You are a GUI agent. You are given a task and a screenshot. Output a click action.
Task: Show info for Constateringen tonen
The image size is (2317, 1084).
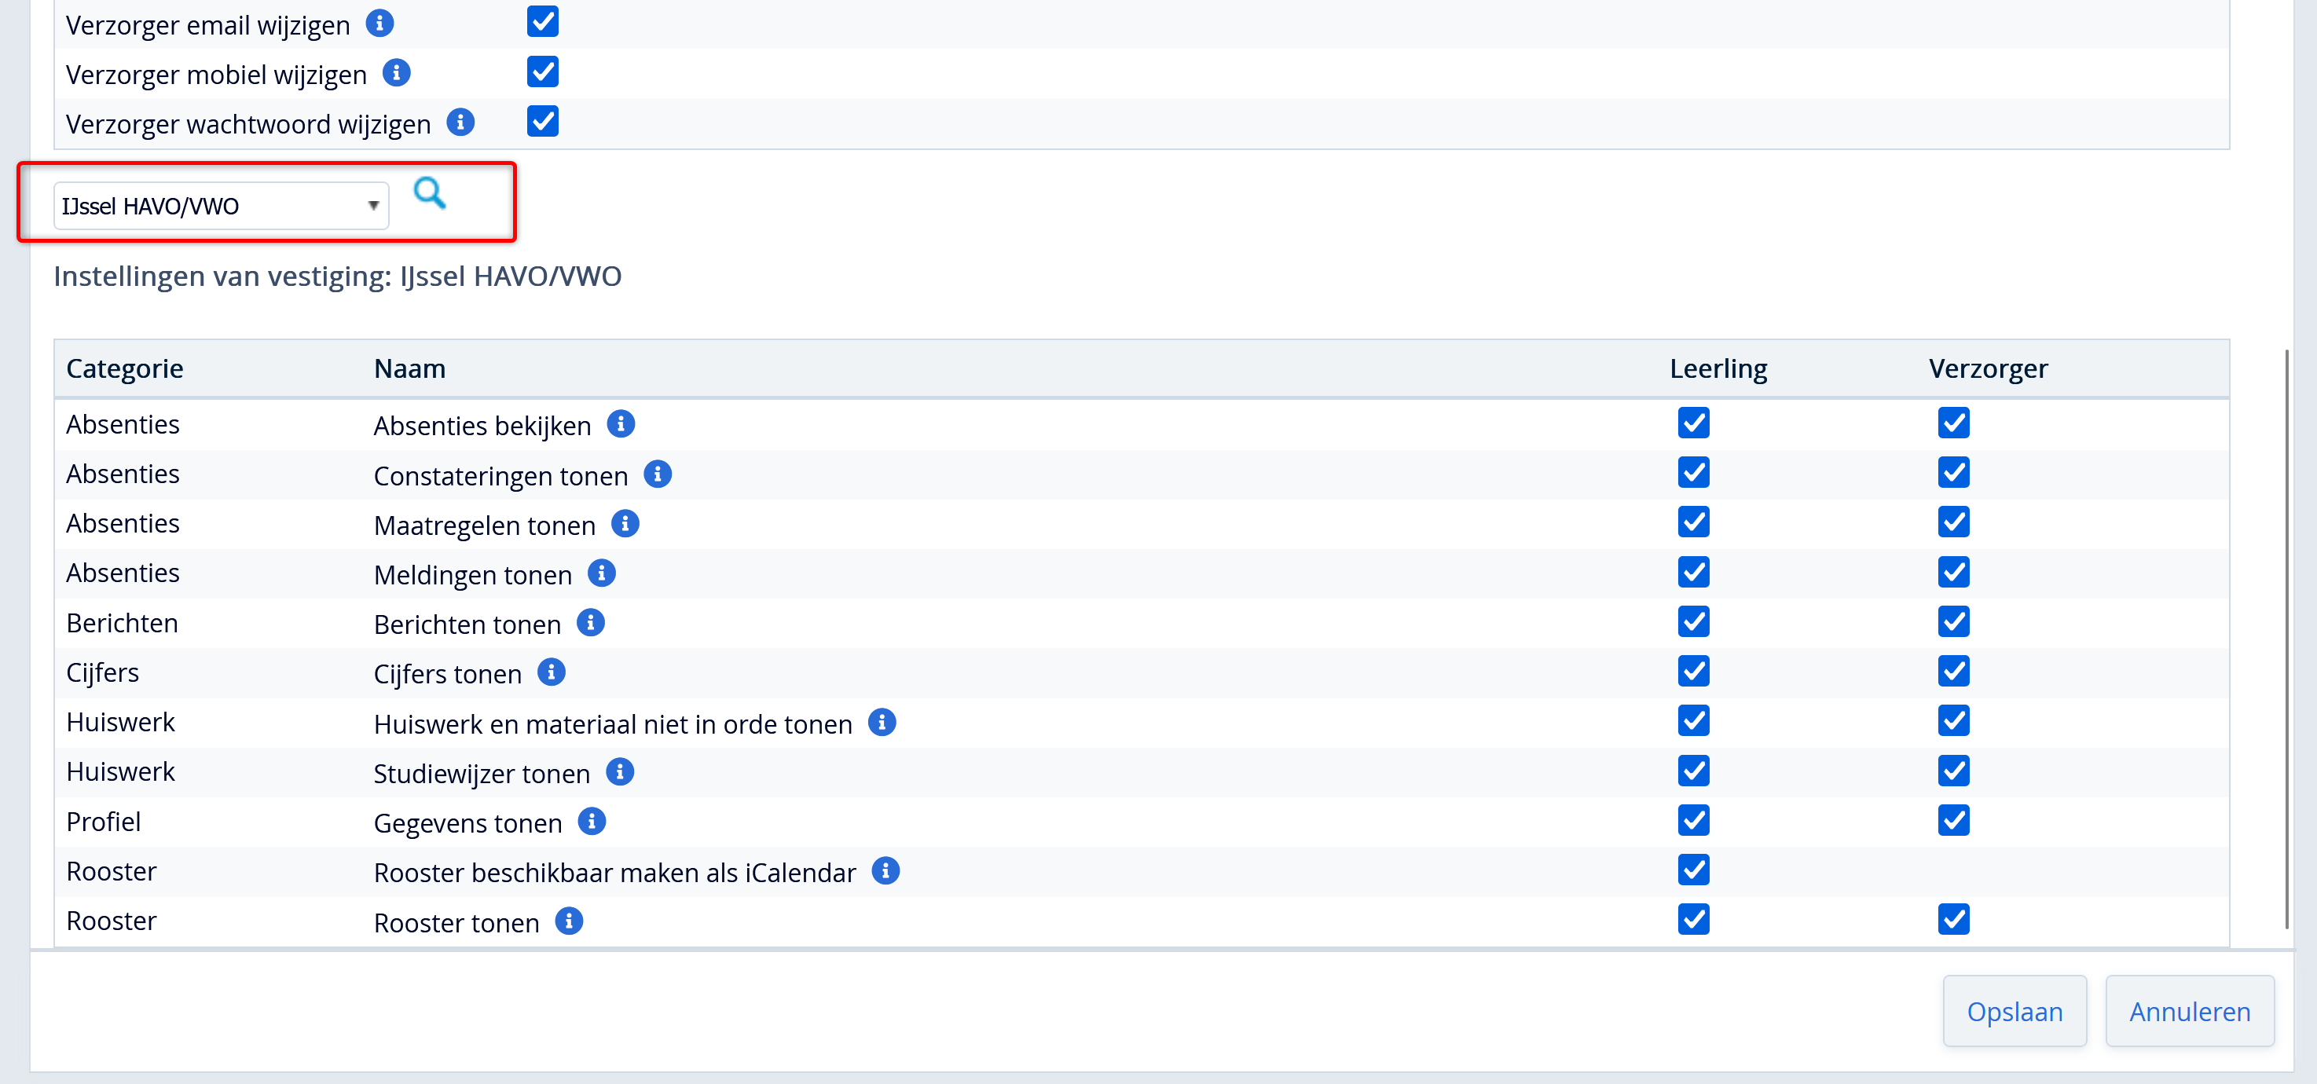tap(658, 474)
